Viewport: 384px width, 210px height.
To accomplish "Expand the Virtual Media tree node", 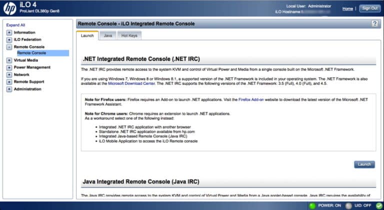I will pyautogui.click(x=9, y=60).
